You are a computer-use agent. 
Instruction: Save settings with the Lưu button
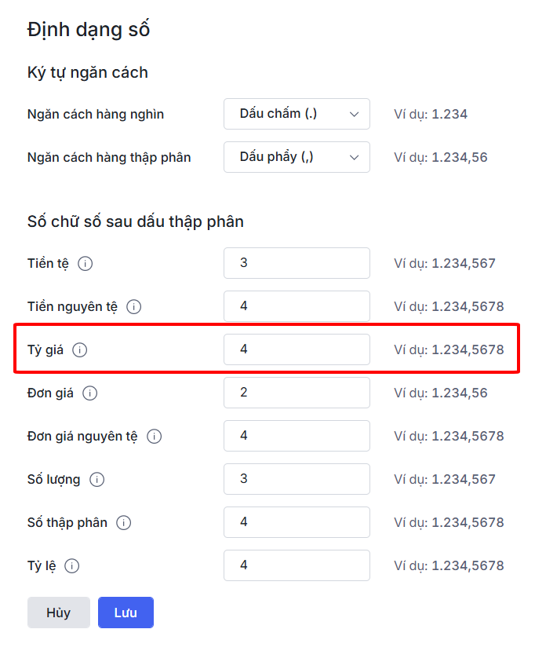(x=126, y=613)
